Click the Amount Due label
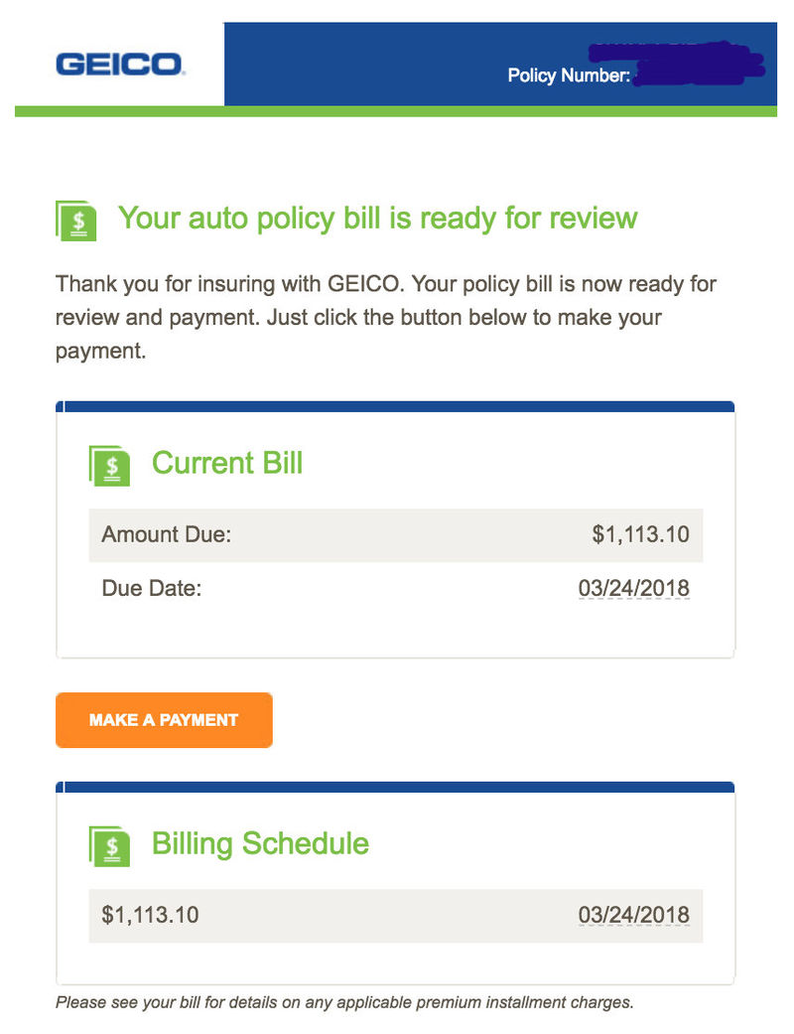794x1034 pixels. click(x=166, y=535)
